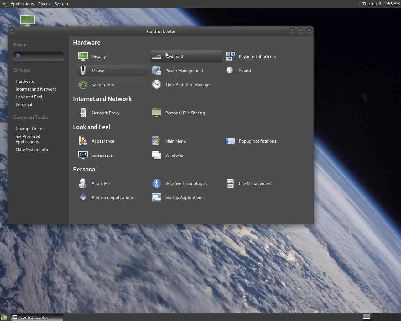401x321 pixels.
Task: Open the Control Center window menu button
Action: click(x=12, y=31)
